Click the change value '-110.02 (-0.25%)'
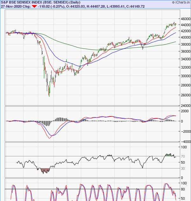The height and width of the screenshot is (201, 191). pos(52,6)
